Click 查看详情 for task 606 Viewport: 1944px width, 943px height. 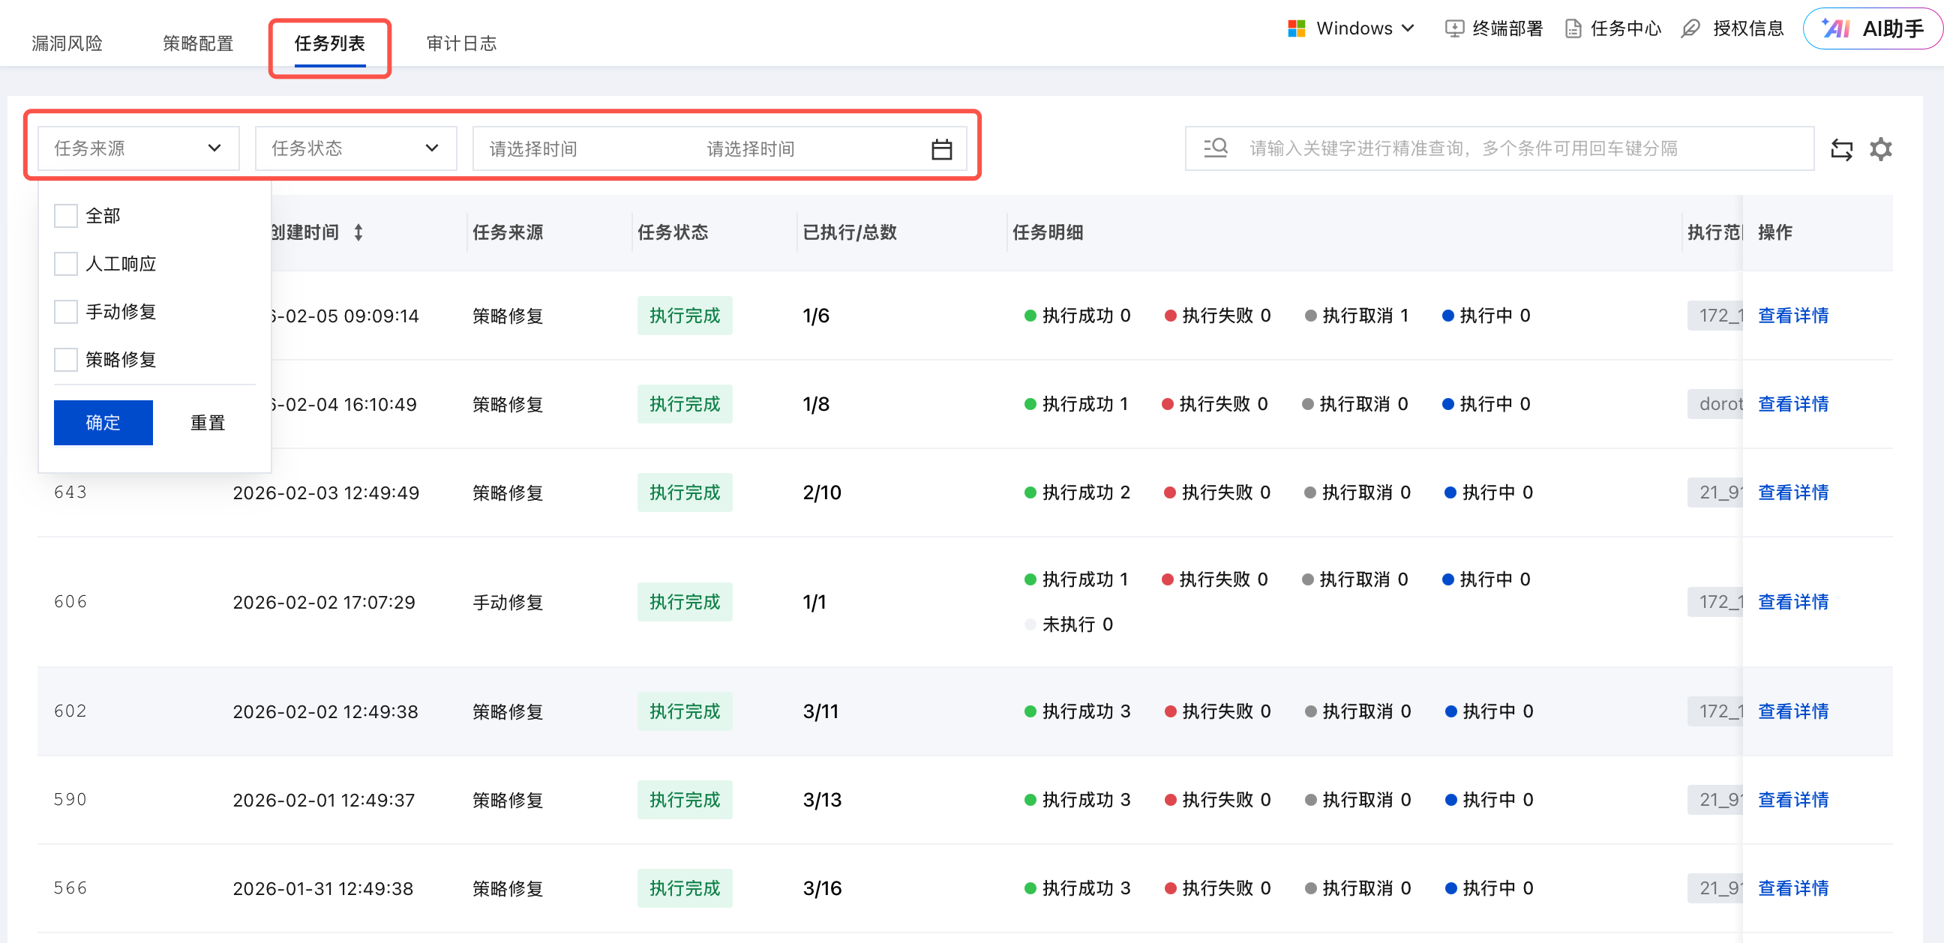[x=1793, y=602]
